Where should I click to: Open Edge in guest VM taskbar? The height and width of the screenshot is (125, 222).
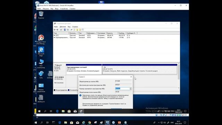[x=57, y=111]
